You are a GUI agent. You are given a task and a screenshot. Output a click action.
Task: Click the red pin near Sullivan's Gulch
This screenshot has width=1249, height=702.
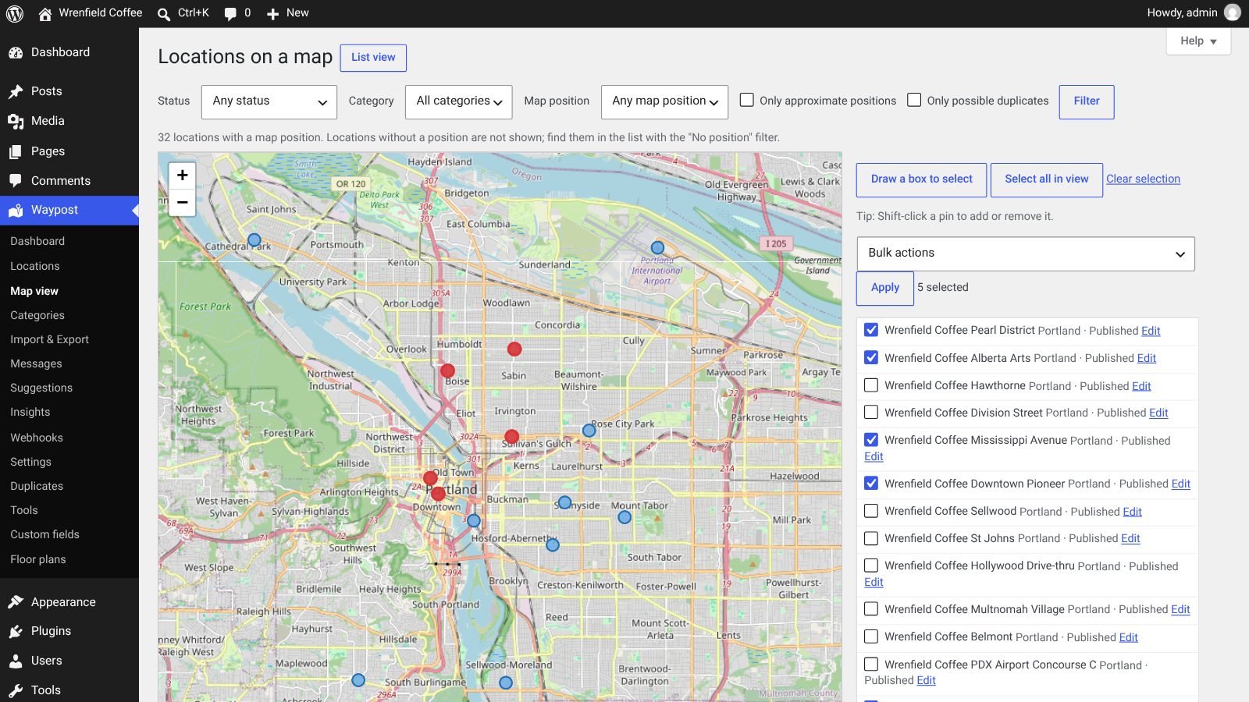511,437
